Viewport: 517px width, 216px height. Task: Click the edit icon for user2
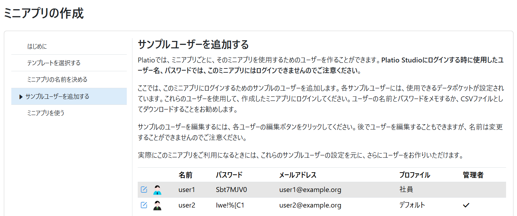pyautogui.click(x=144, y=205)
